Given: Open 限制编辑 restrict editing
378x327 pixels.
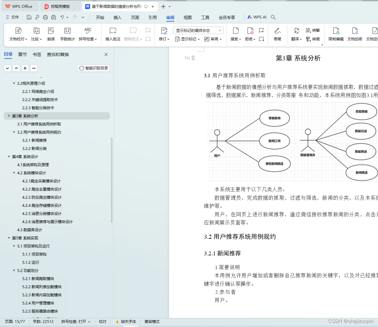Looking at the screenshot, I should [336, 34].
